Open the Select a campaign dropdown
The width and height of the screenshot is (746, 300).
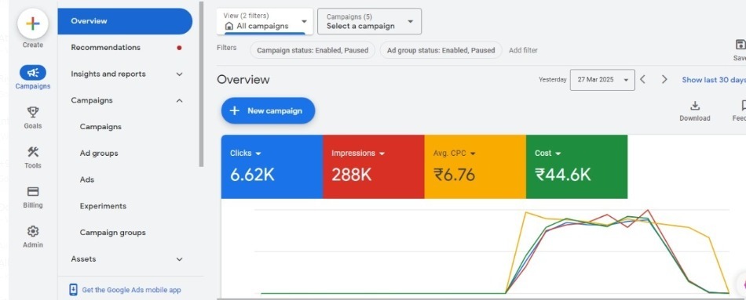tap(369, 21)
